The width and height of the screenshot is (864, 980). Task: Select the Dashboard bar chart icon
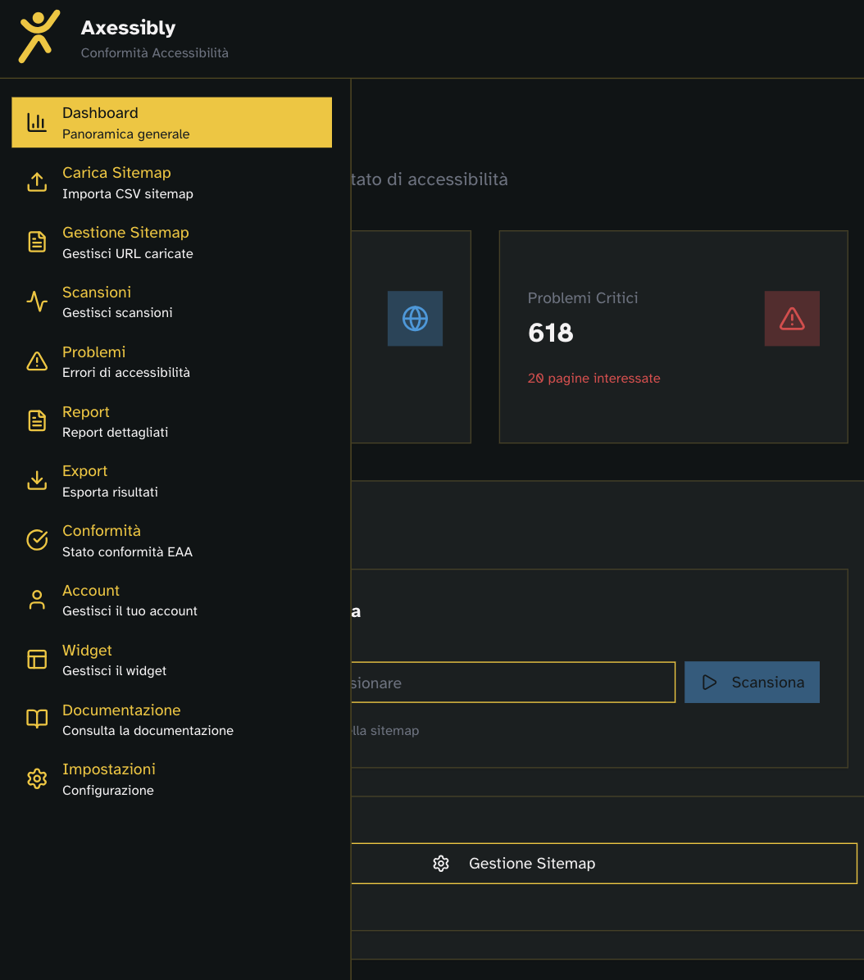coord(37,120)
